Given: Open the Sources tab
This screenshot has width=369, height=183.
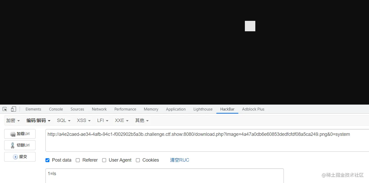Looking at the screenshot, I should 77,109.
